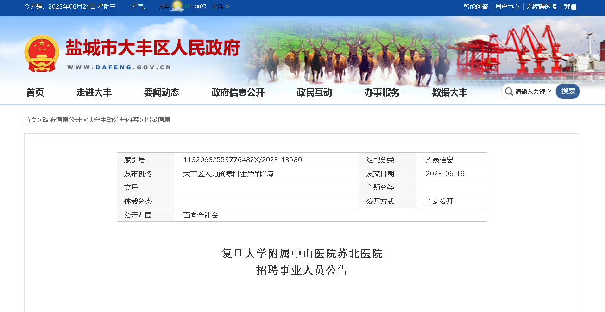Click the 发布机构 label cell
The width and height of the screenshot is (605, 312).
click(145, 173)
